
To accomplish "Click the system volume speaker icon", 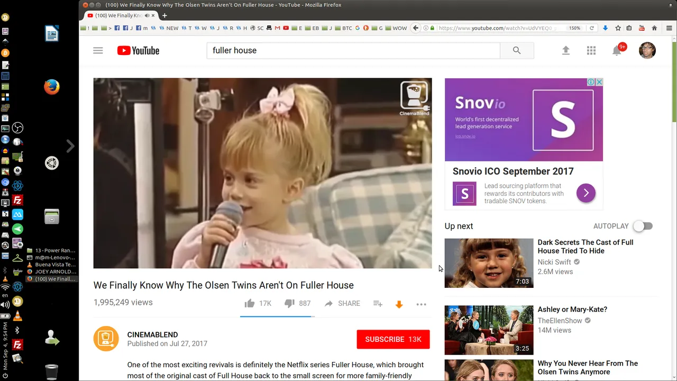I will [x=5, y=305].
